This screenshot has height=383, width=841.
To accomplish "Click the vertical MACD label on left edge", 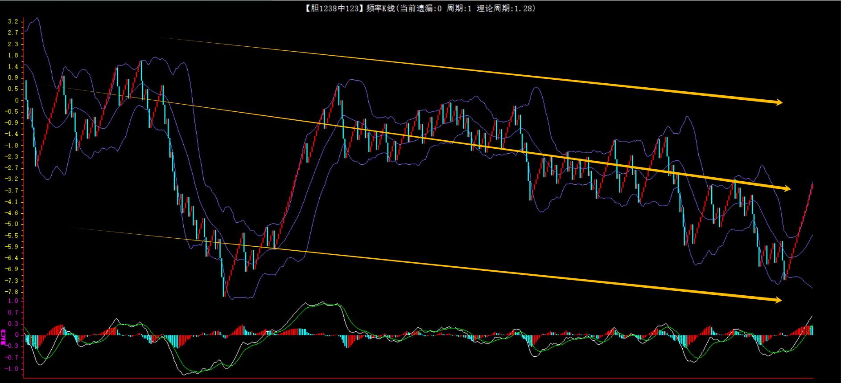I will coord(4,337).
